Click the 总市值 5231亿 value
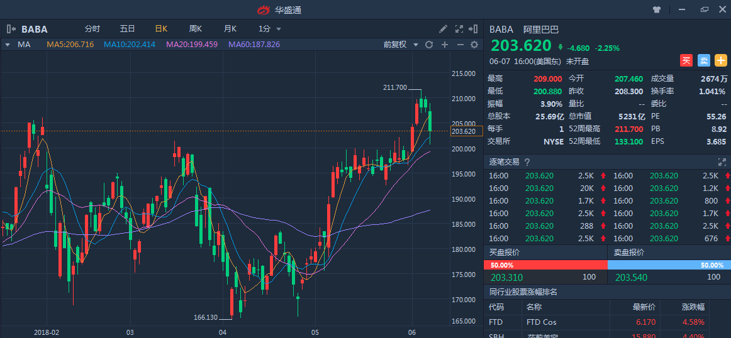This screenshot has width=731, height=338. point(632,116)
